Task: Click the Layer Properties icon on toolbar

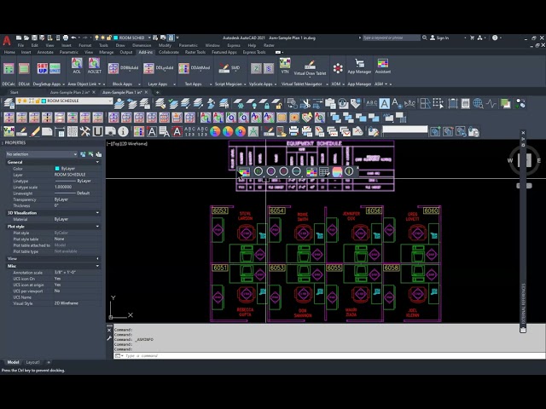Action: point(9,103)
